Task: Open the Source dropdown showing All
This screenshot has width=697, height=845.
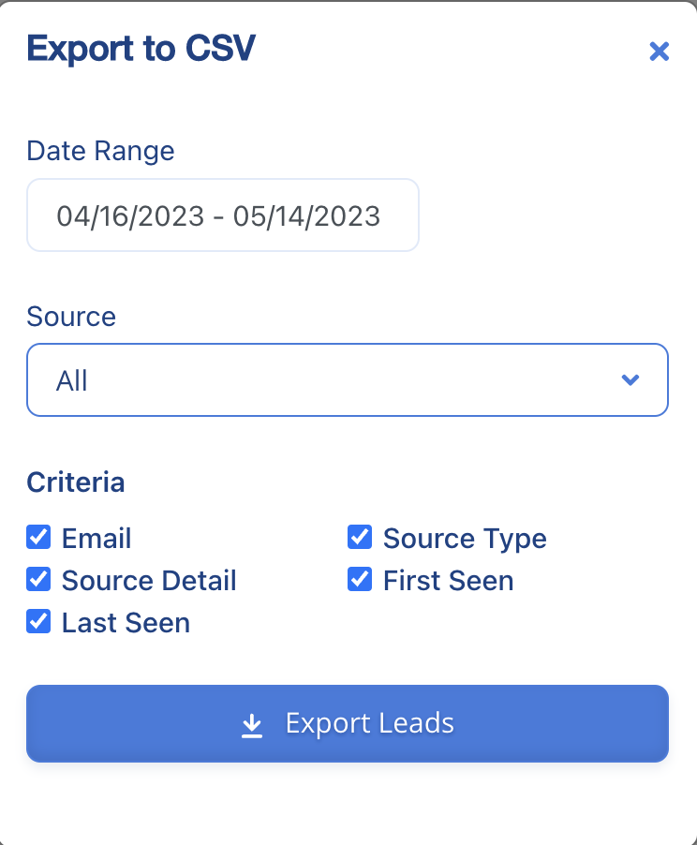Action: [348, 380]
